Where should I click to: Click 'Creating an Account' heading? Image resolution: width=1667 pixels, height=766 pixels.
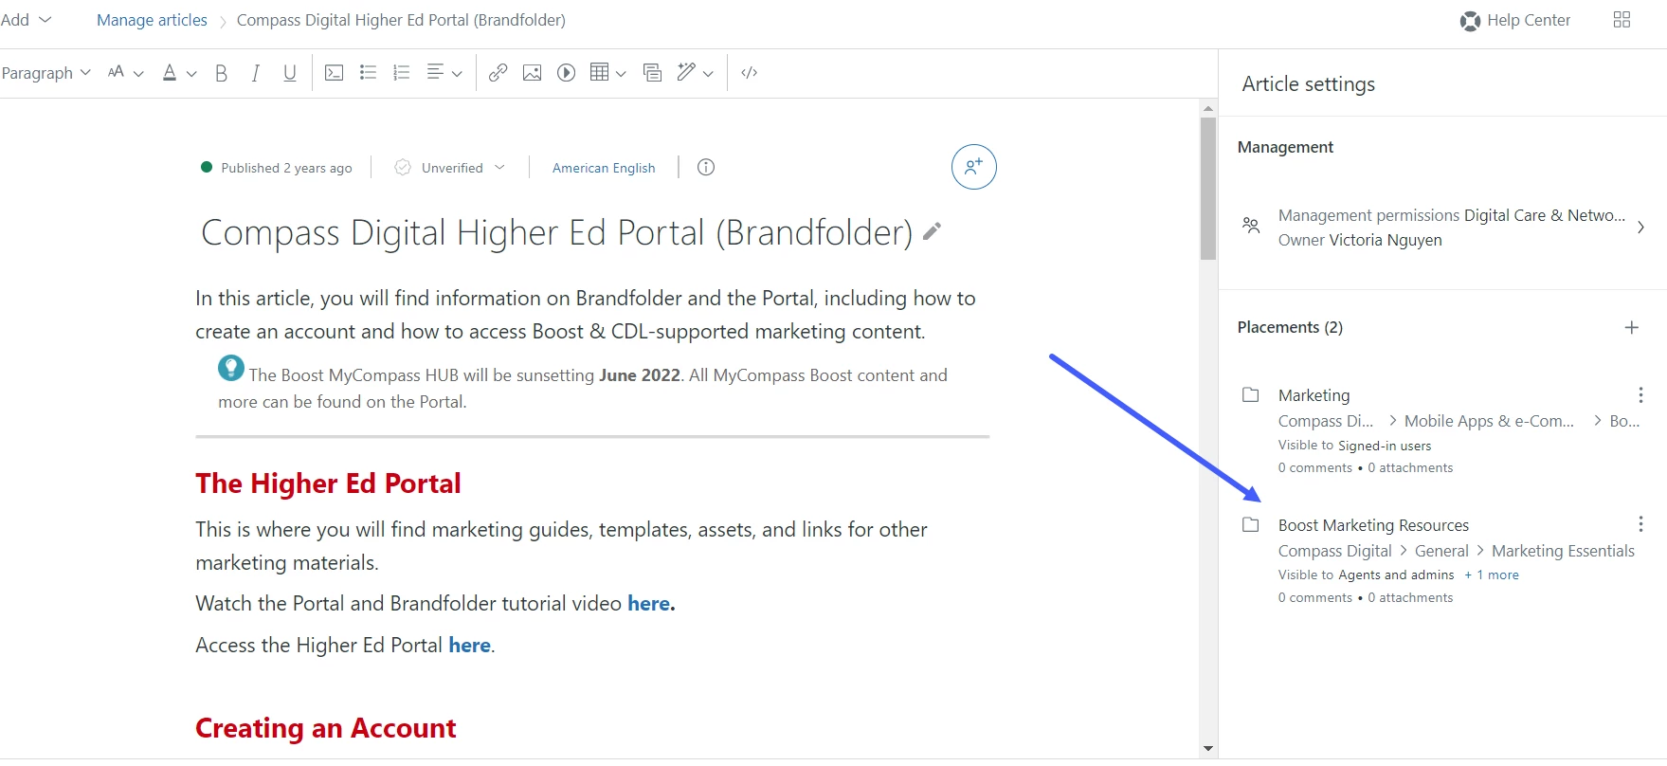pos(325,728)
